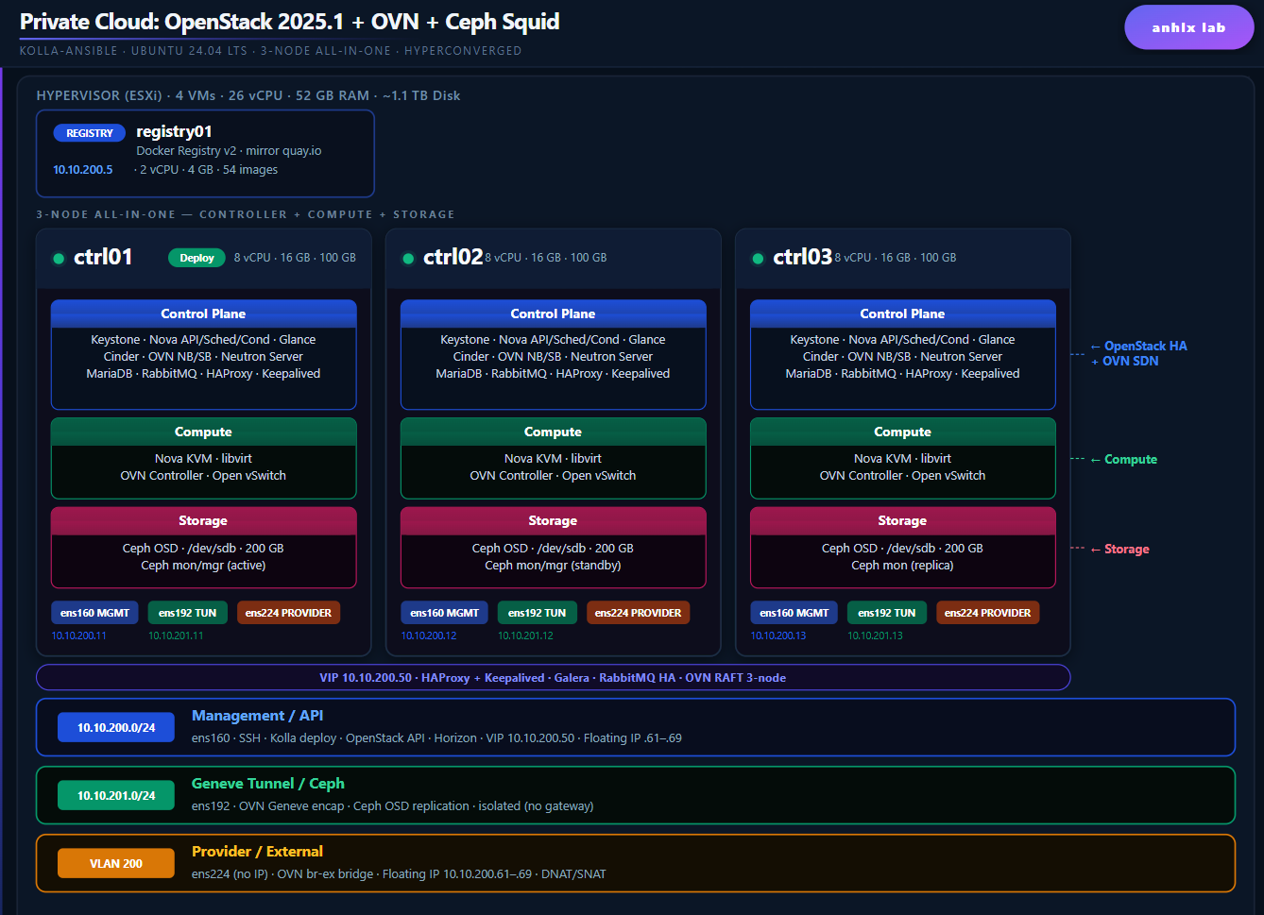The image size is (1264, 915).
Task: Click ctrl01 specs '8 vCPU · 16 GB · 100 GB'
Action: (x=295, y=258)
